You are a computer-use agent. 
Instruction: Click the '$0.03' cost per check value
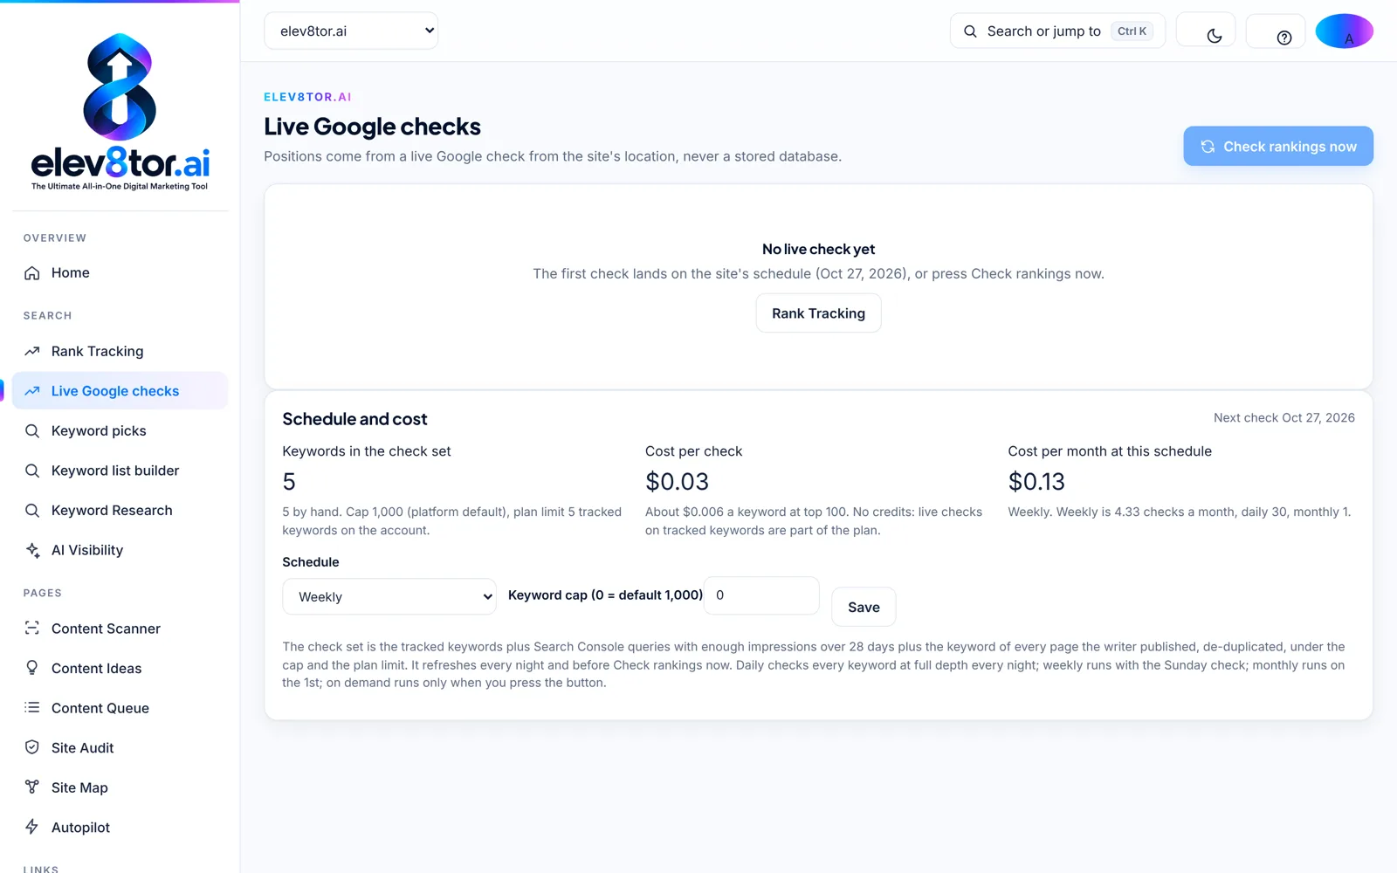coord(677,482)
